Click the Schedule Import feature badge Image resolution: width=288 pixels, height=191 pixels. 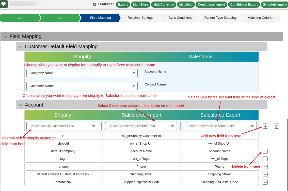coord(275,4)
